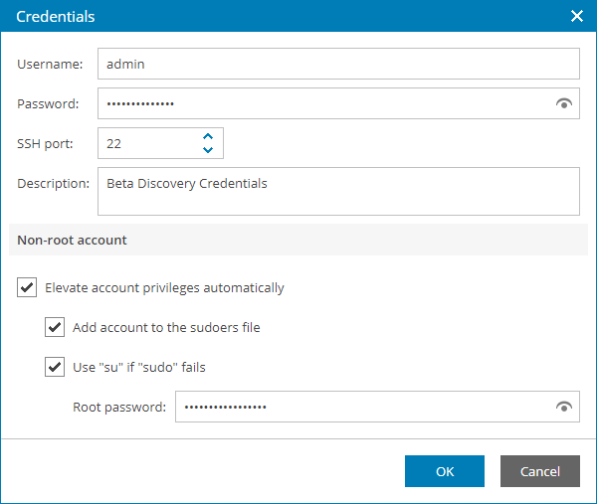The width and height of the screenshot is (597, 504).
Task: Click the Root password label text
Action: point(119,407)
